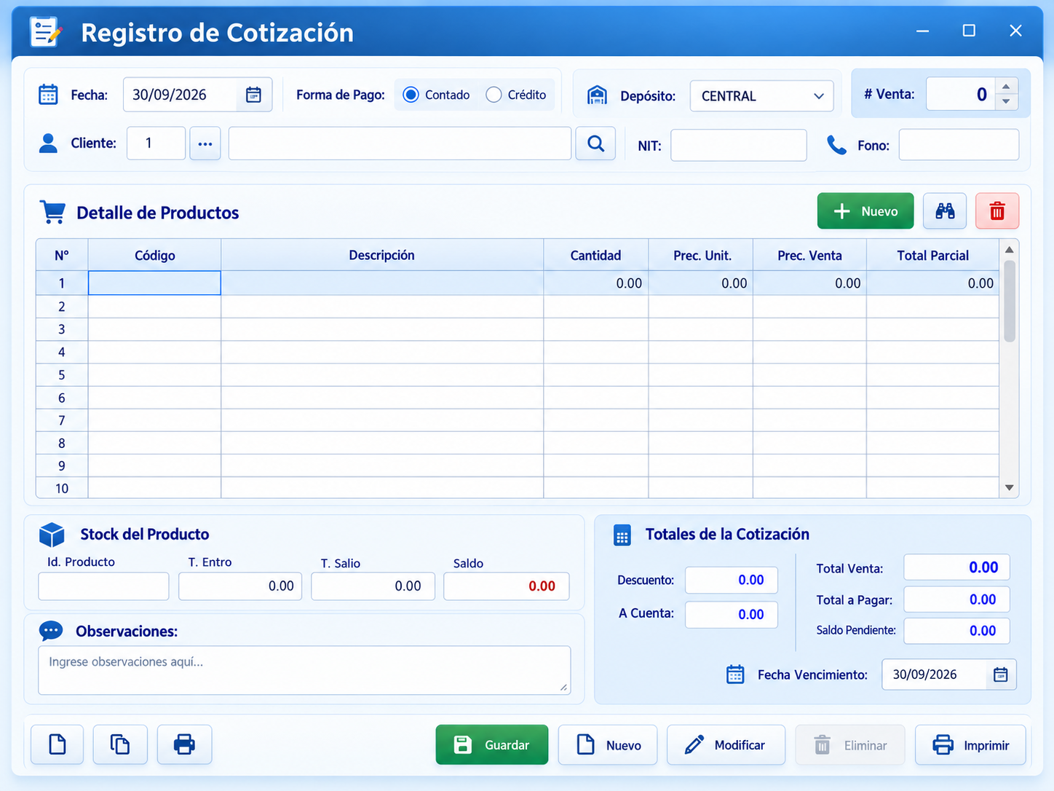Click the bottom Nuevo button
This screenshot has width=1054, height=791.
[608, 744]
